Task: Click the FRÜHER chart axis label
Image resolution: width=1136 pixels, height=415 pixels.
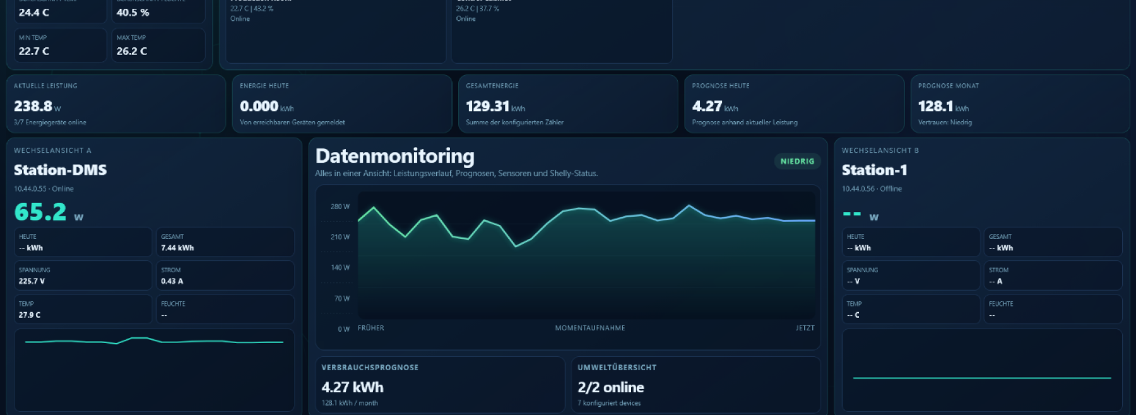Action: 370,328
